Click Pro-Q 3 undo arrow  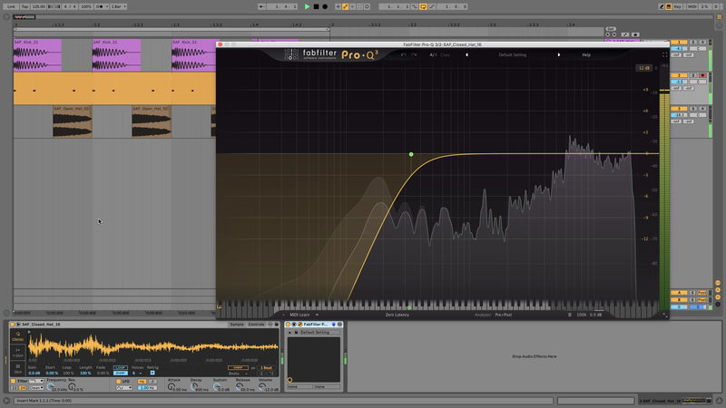pyautogui.click(x=403, y=54)
